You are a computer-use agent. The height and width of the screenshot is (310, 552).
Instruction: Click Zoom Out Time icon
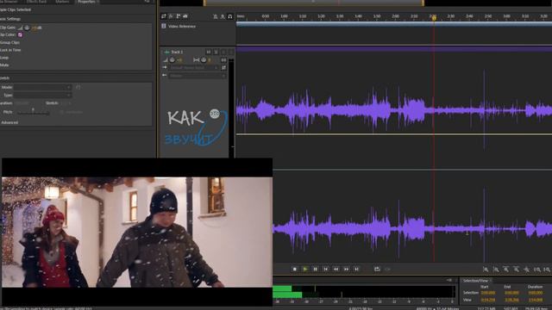click(x=516, y=270)
